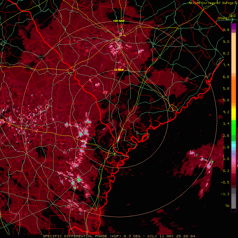Click the 2.6 value on color scale
This screenshot has width=238, height=238.
pos(226,135)
